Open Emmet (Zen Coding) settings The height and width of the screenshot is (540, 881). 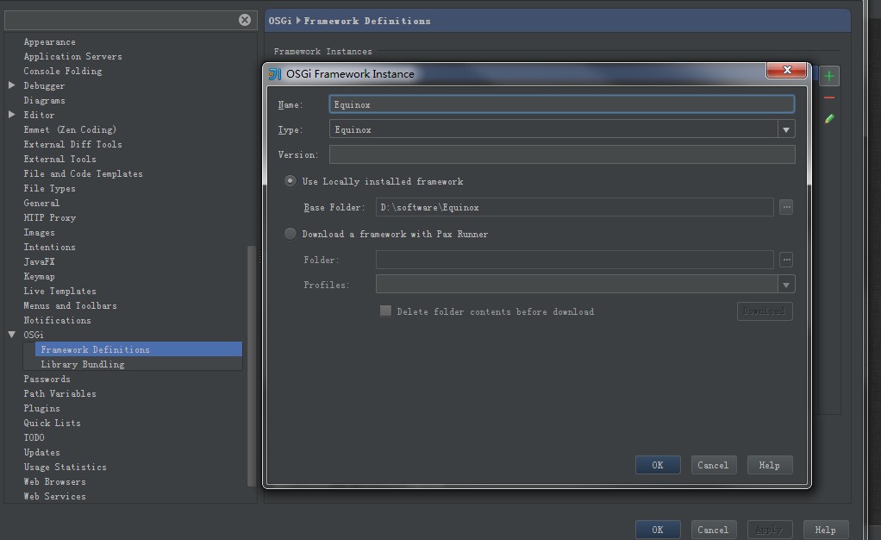70,129
